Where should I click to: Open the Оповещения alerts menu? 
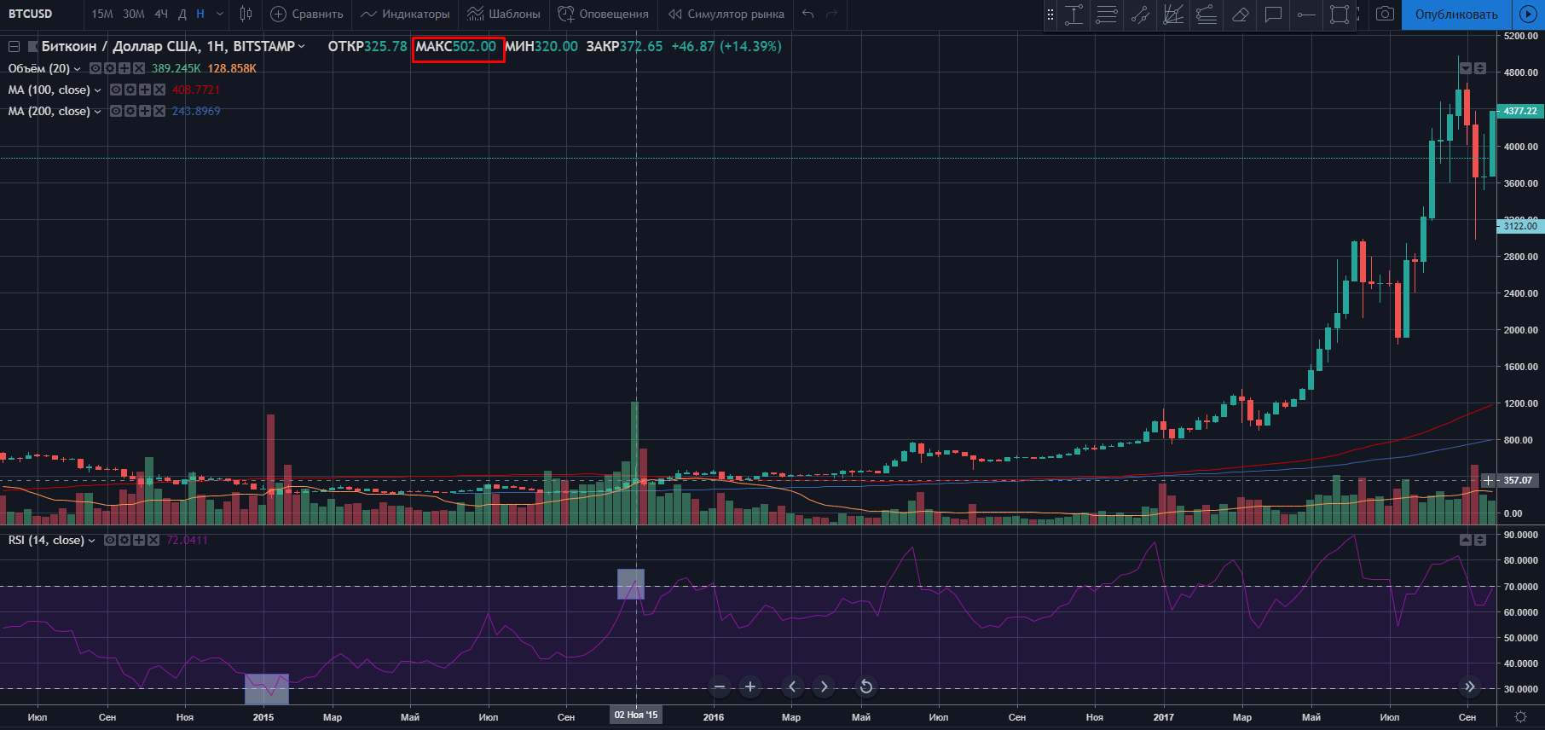[603, 14]
